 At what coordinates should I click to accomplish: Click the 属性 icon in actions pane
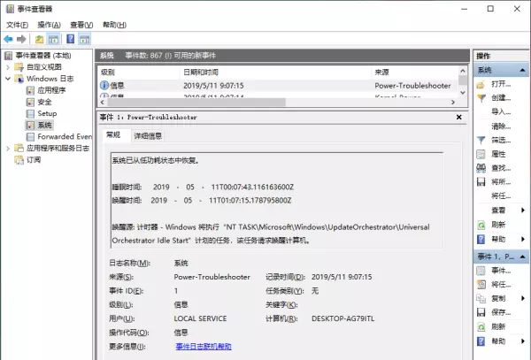tap(481, 154)
